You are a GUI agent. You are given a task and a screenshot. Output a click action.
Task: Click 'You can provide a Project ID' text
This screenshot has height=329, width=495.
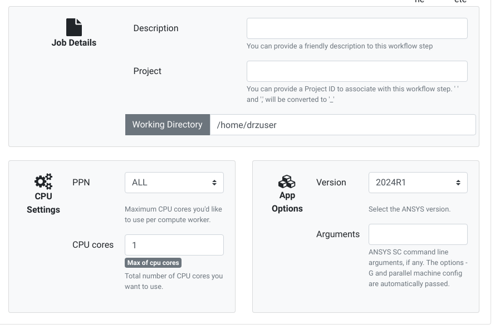[352, 94]
